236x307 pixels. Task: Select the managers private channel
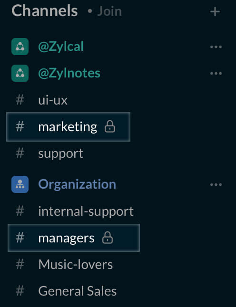coord(74,238)
